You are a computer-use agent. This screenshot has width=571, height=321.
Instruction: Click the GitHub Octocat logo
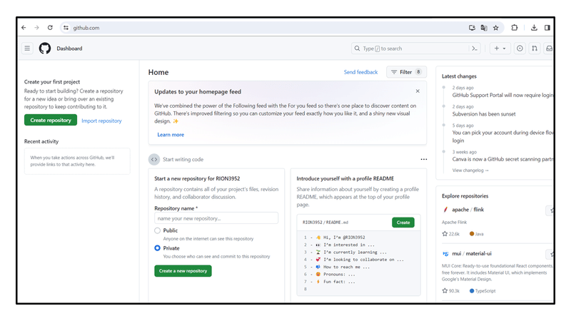click(x=45, y=49)
